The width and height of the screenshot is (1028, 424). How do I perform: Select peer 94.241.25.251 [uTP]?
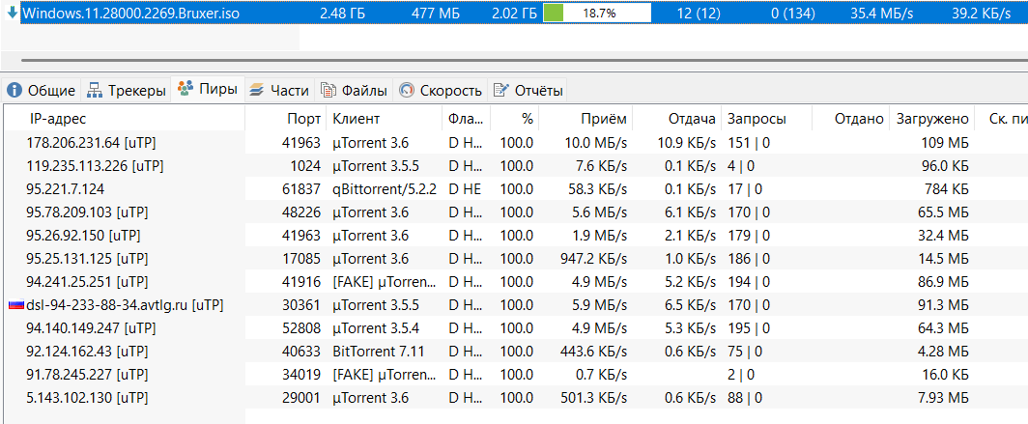87,282
